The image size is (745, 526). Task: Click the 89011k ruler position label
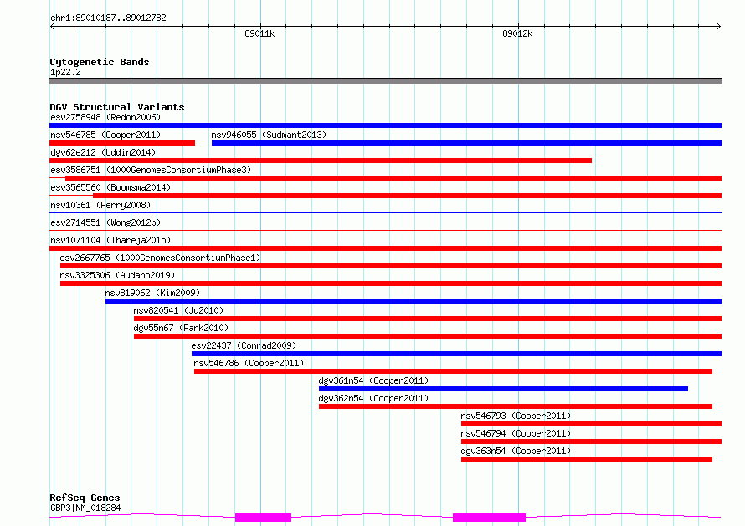tap(259, 33)
